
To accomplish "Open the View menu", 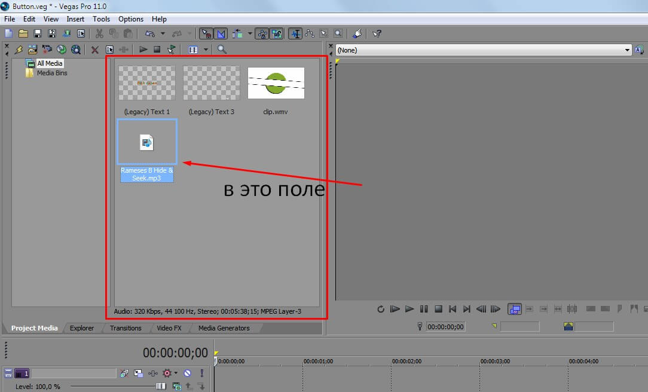I will click(x=51, y=19).
